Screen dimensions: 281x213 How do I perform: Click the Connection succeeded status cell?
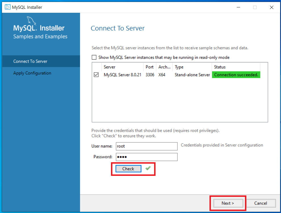236,75
